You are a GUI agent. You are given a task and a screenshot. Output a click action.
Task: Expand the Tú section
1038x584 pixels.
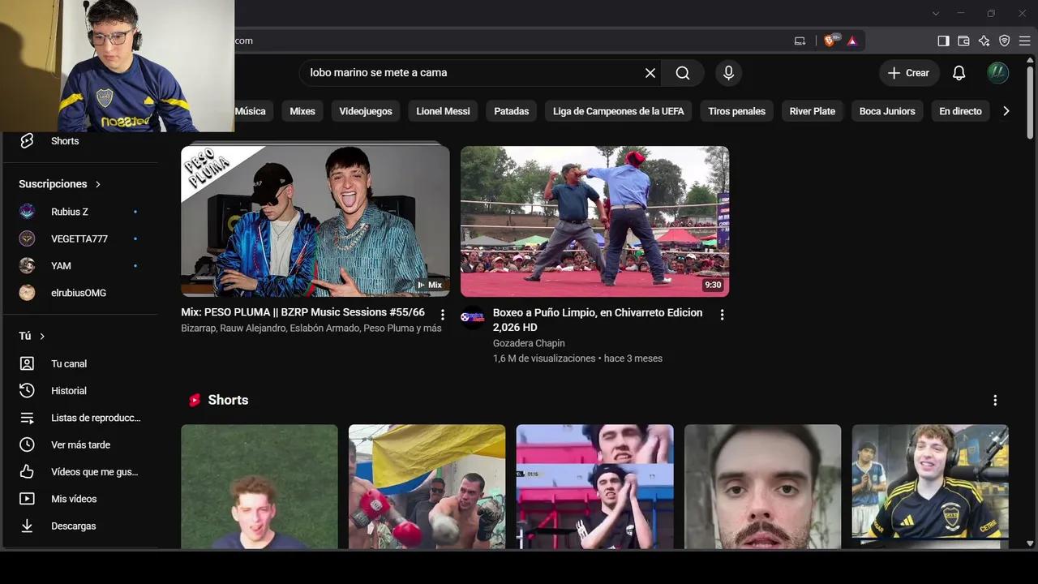(32, 336)
